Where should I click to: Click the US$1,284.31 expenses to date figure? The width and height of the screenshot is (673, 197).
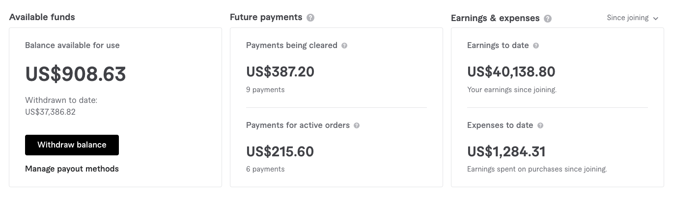506,151
